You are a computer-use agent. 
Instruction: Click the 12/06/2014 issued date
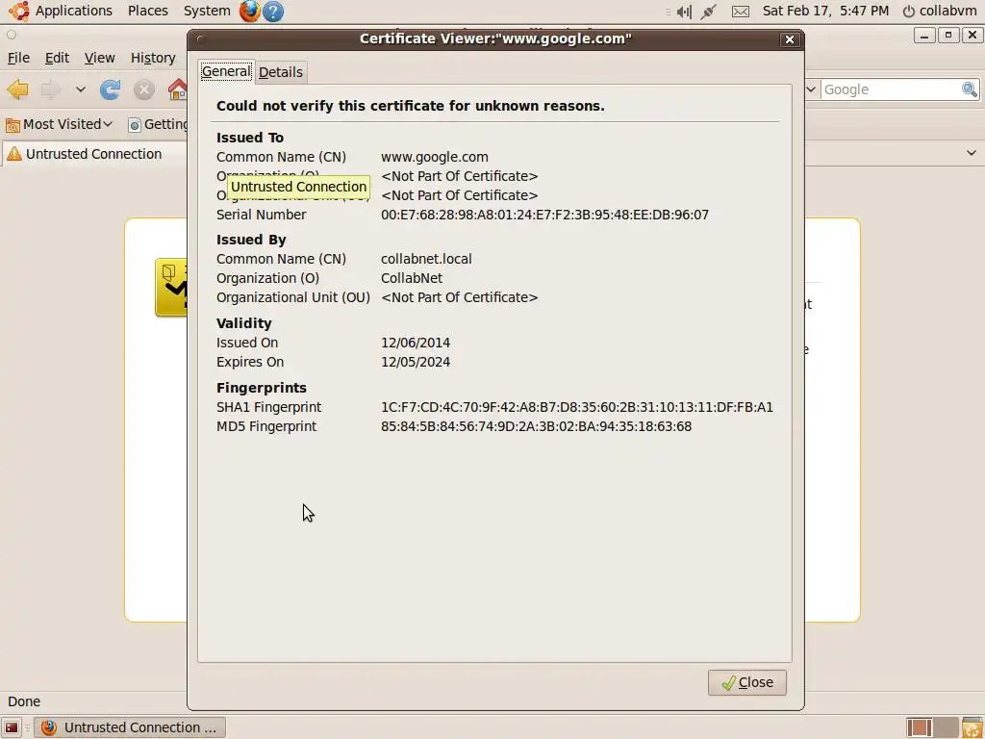(416, 344)
